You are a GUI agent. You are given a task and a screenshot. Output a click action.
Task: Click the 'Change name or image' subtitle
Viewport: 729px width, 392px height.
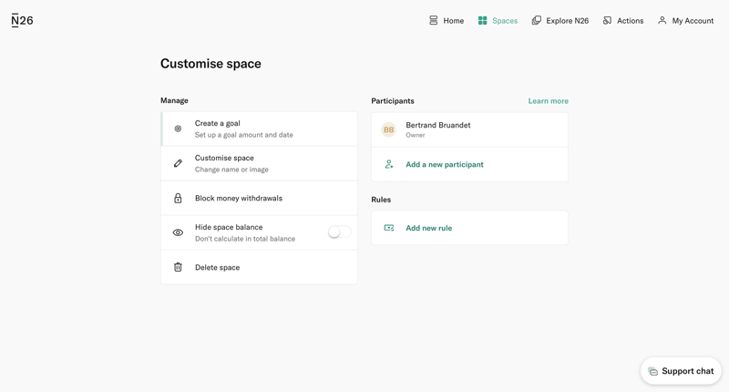(231, 170)
